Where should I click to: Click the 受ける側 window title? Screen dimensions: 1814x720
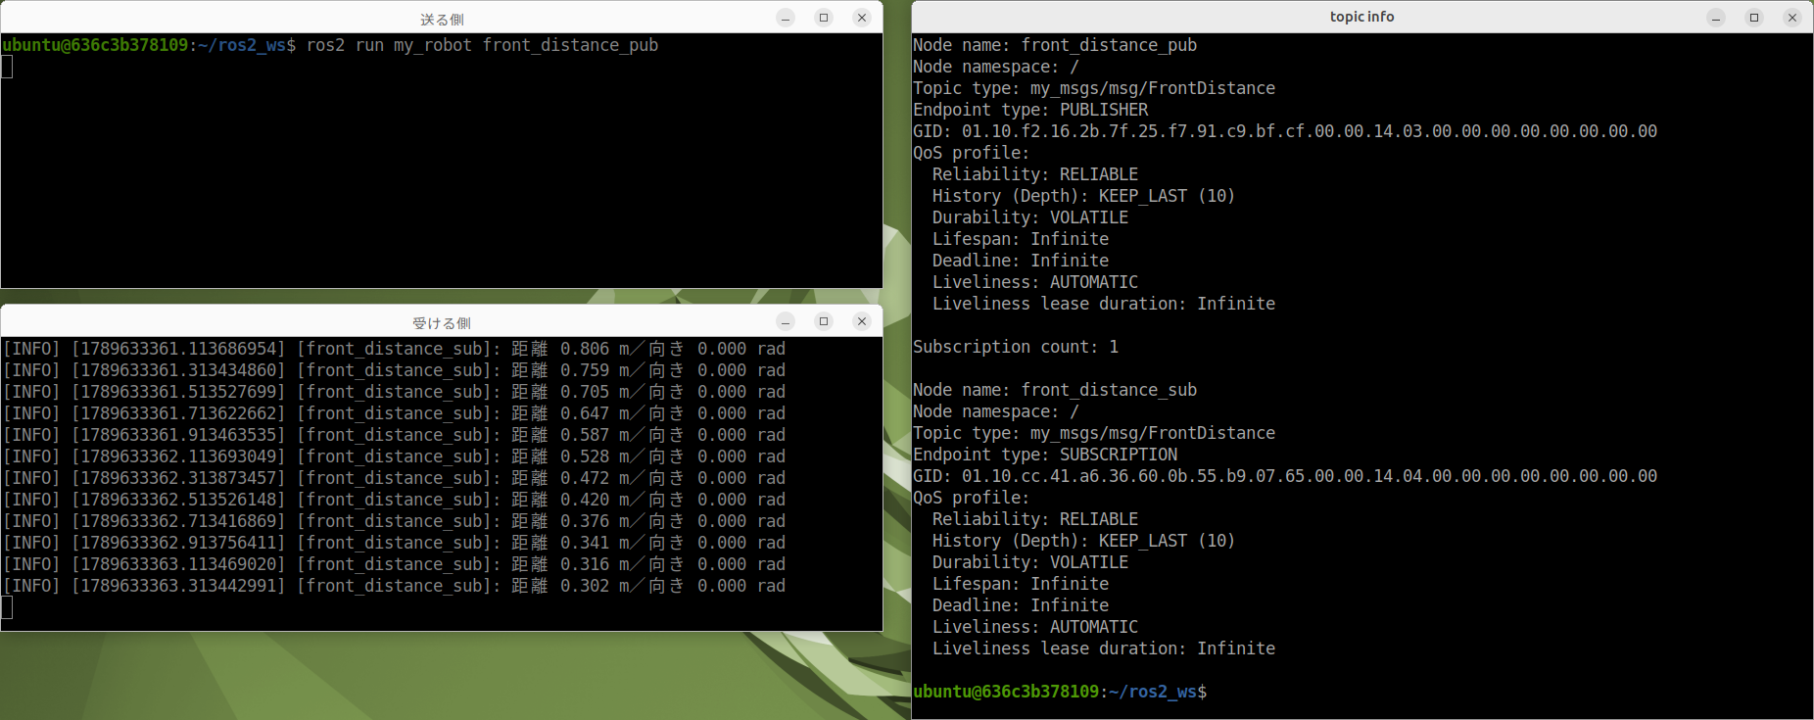pos(442,323)
